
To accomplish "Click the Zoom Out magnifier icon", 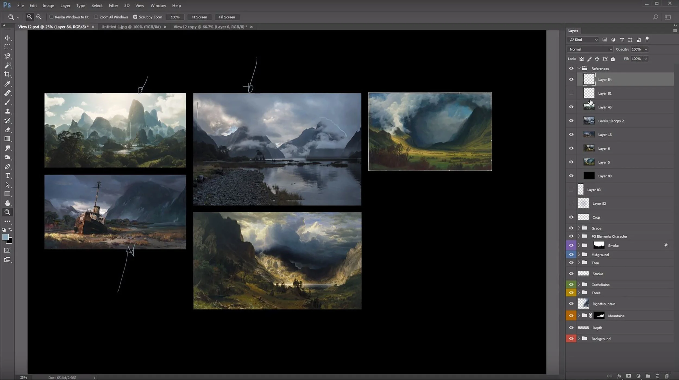I will coord(39,17).
